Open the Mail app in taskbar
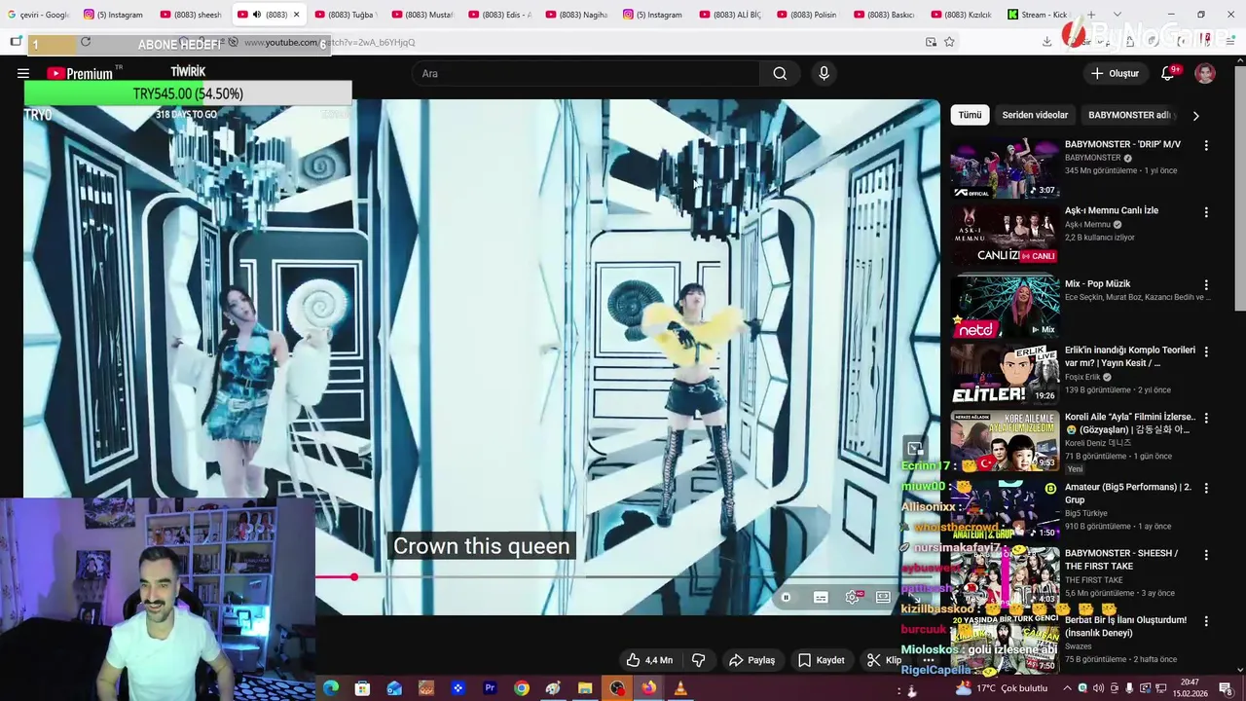Screen dimensions: 1246x701 (x=394, y=688)
